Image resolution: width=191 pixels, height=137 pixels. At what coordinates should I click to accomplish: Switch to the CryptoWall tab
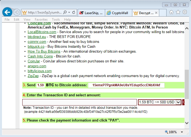click(x=118, y=13)
